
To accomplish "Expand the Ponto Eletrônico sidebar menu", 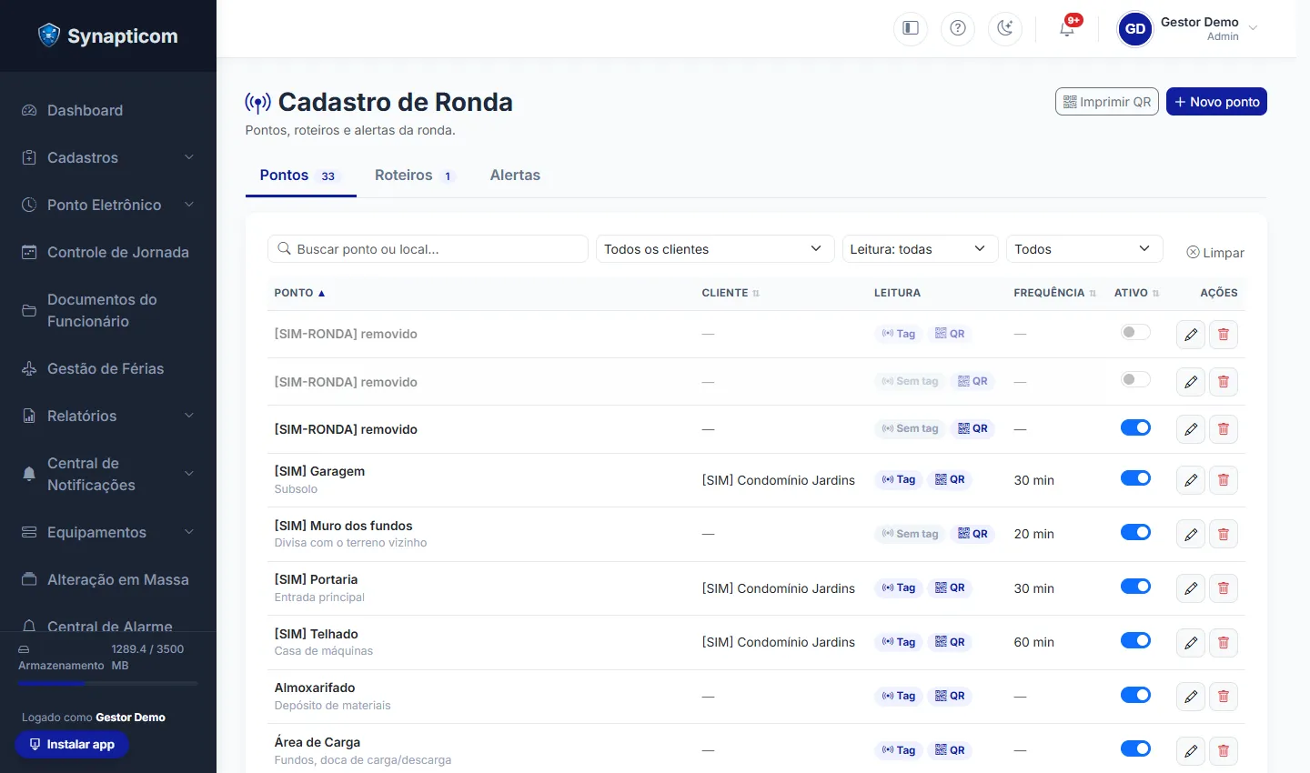I will click(x=108, y=205).
